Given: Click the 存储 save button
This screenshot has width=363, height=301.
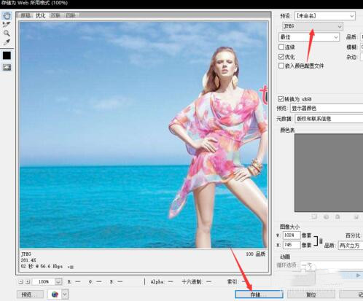Looking at the screenshot, I should [259, 294].
